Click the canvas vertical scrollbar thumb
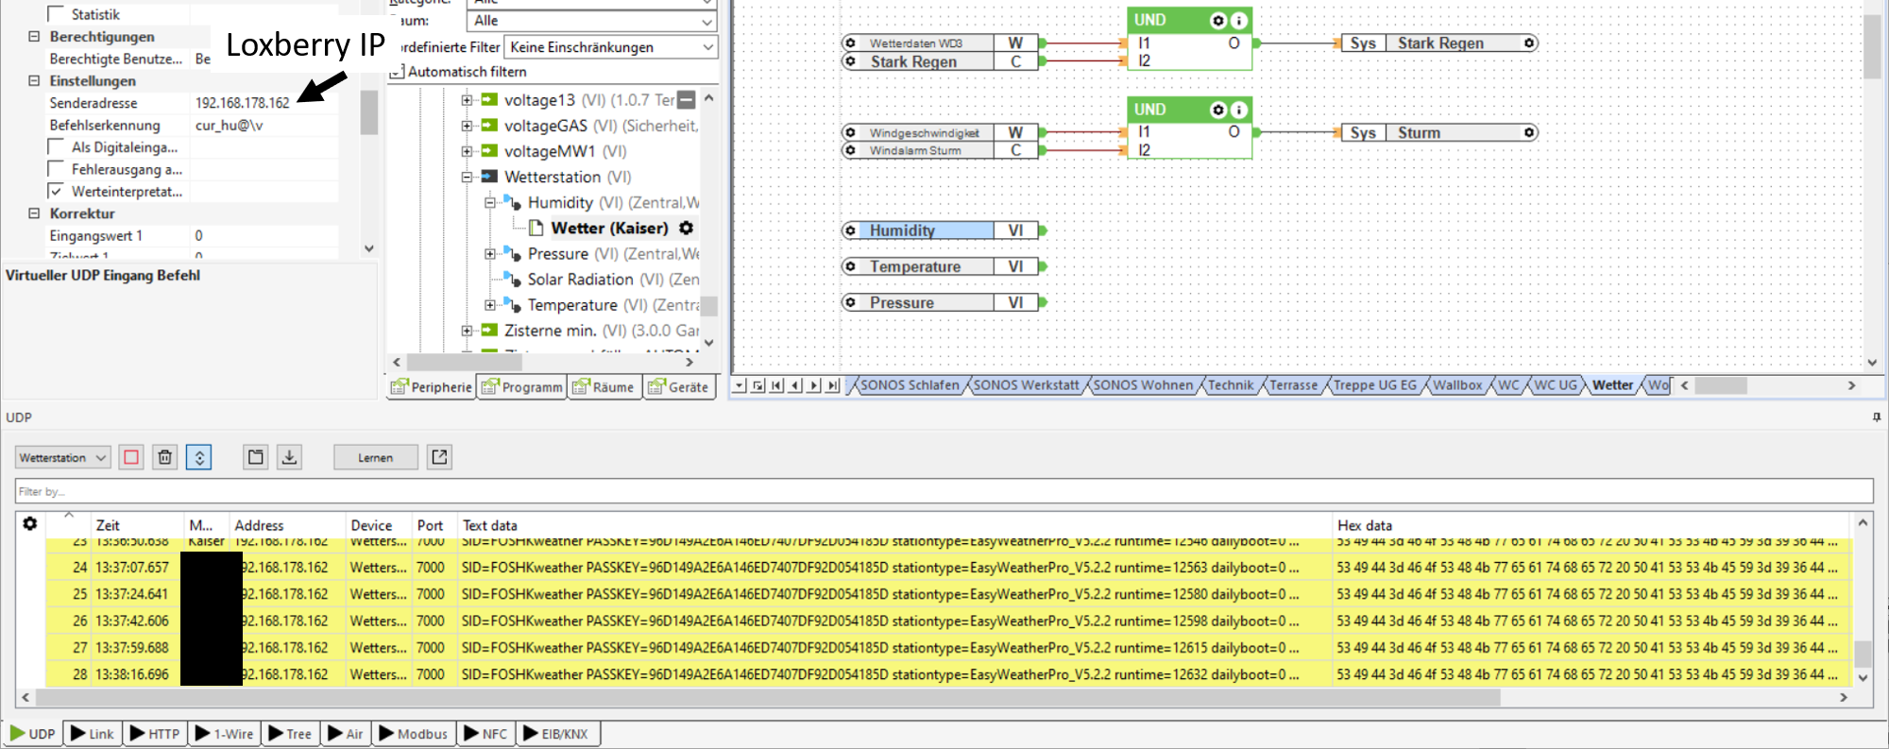The image size is (1889, 749). tap(1872, 46)
